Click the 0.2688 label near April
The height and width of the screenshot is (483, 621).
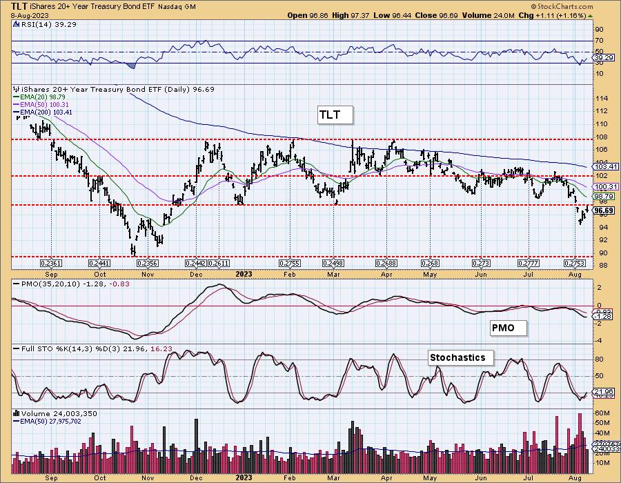pyautogui.click(x=386, y=264)
